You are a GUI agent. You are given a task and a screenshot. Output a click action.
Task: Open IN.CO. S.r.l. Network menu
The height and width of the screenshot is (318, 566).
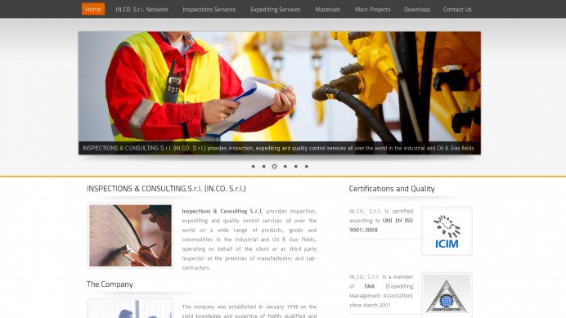click(x=141, y=9)
